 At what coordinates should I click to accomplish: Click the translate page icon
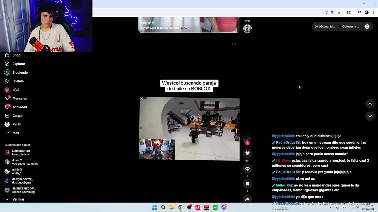coord(333,12)
